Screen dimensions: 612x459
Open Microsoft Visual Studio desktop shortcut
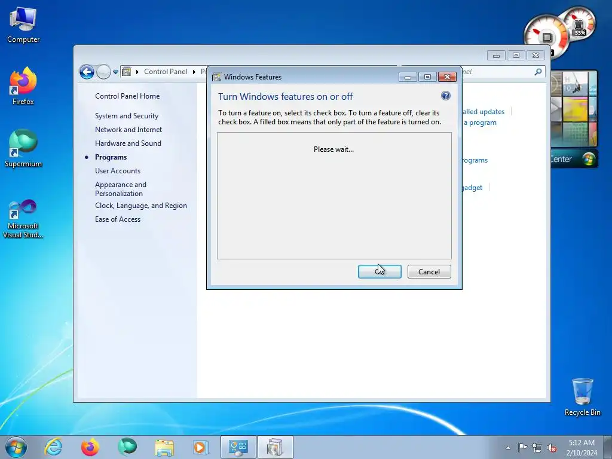click(23, 219)
